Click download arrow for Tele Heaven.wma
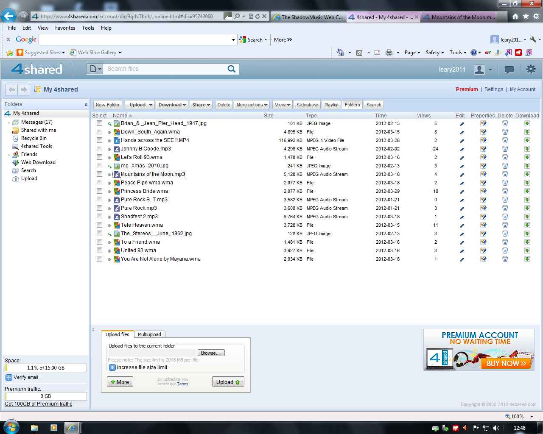Viewport: 543px width, 434px height. point(527,225)
